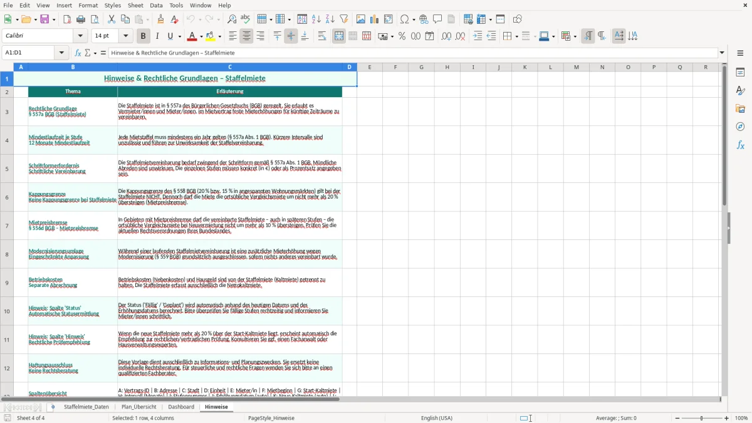The image size is (752, 423).
Task: Click inside the formula input line
Action: (414, 53)
